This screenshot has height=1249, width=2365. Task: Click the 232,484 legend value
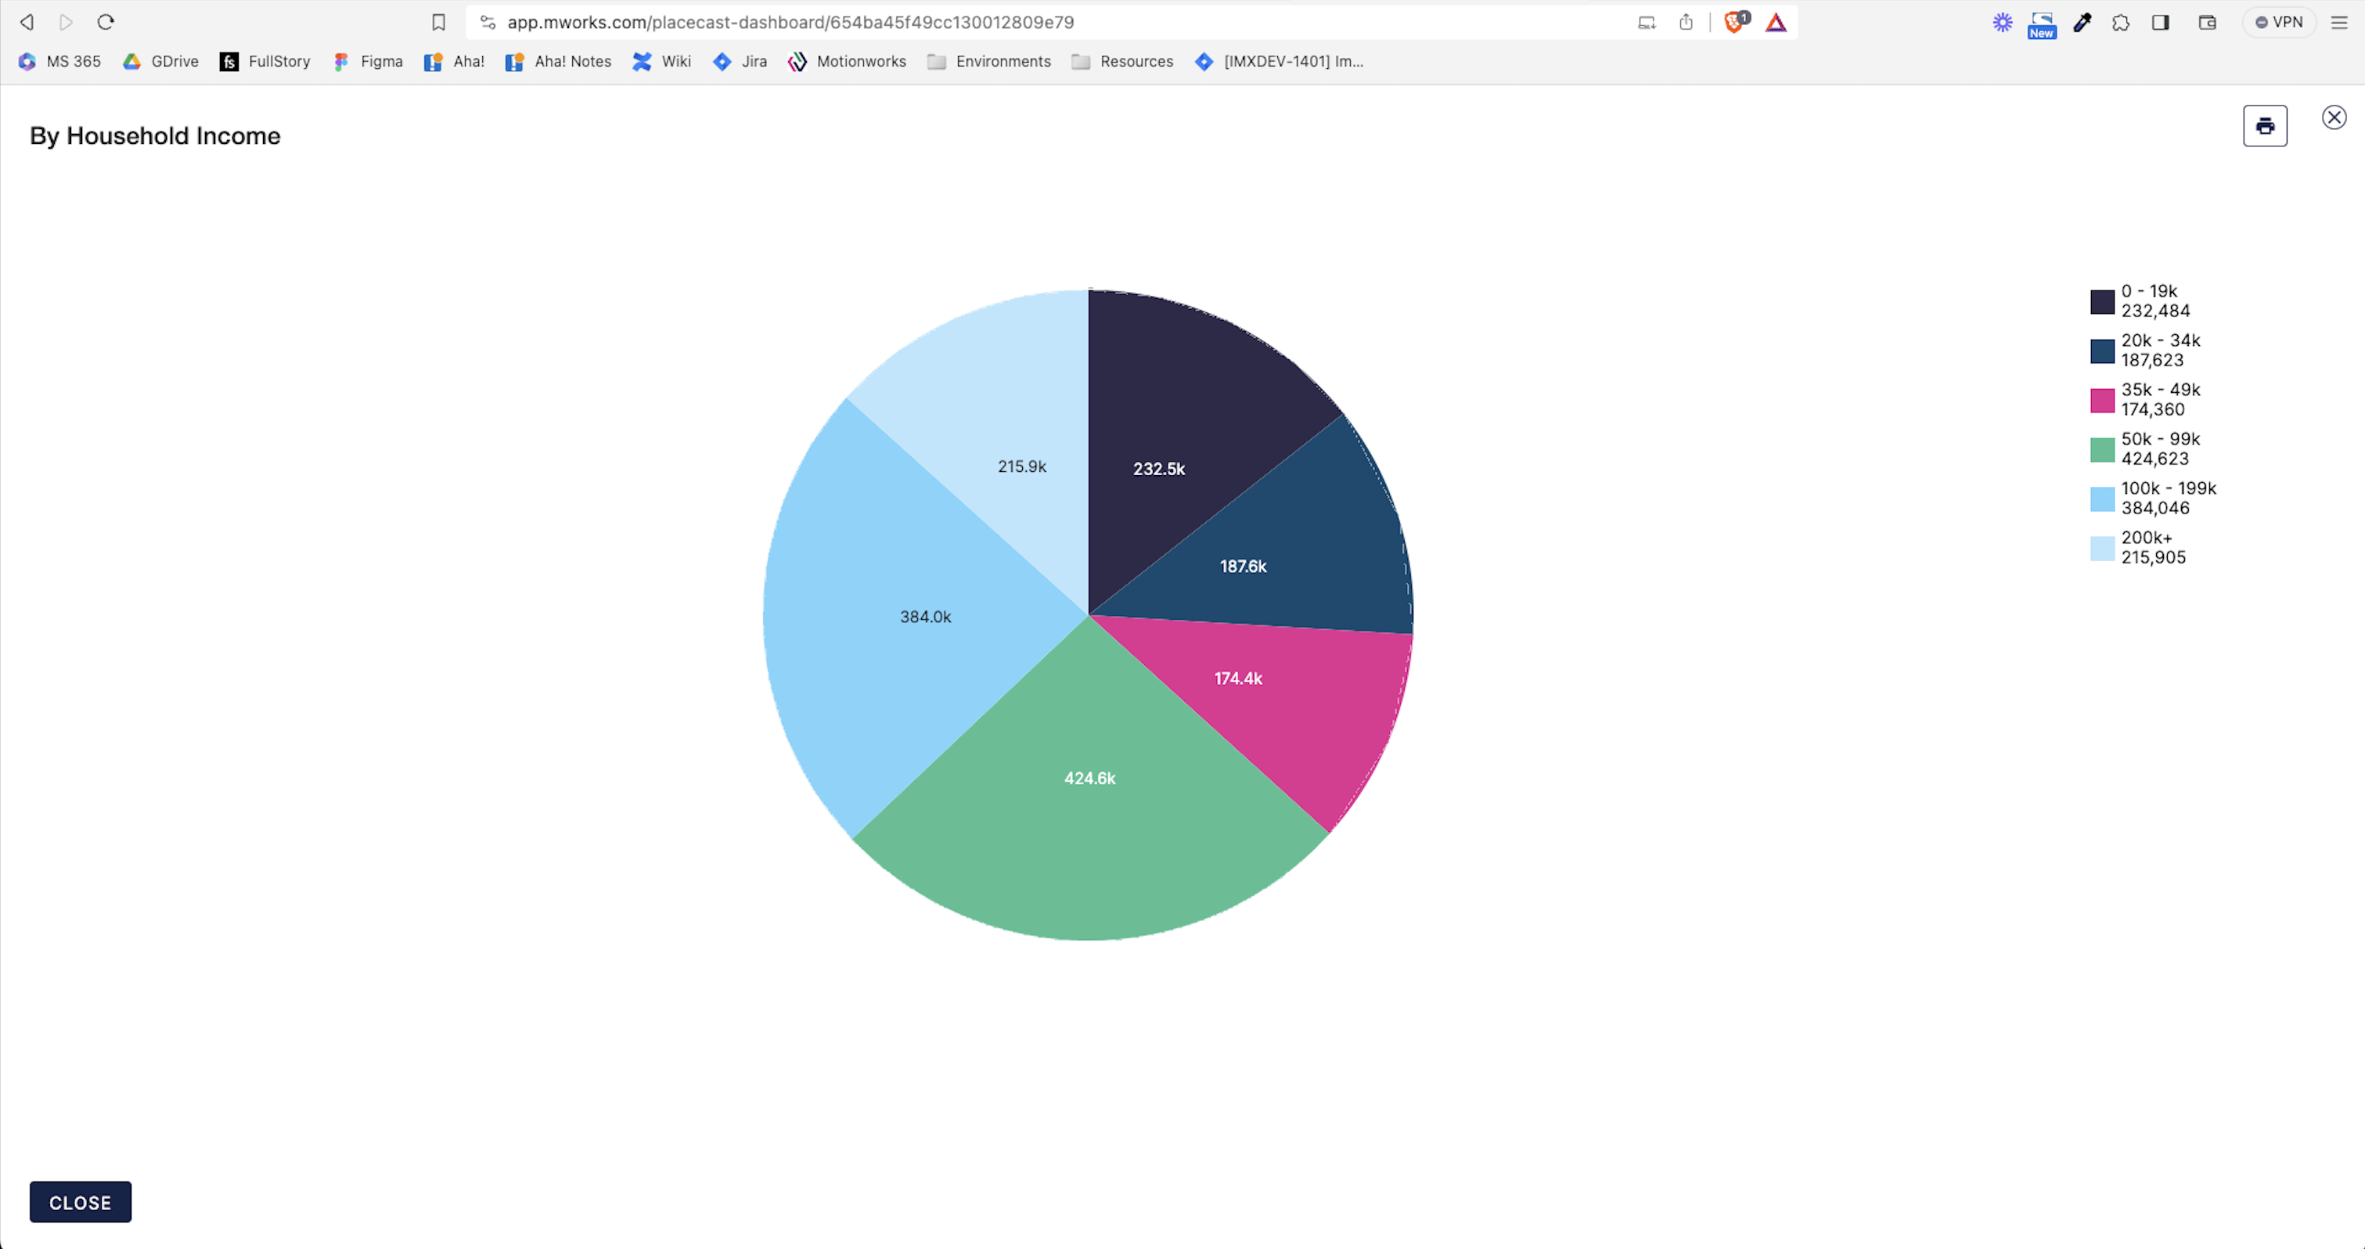pyautogui.click(x=2154, y=311)
